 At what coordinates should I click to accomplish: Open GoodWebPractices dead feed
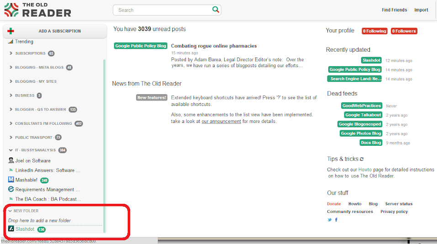[x=362, y=106]
